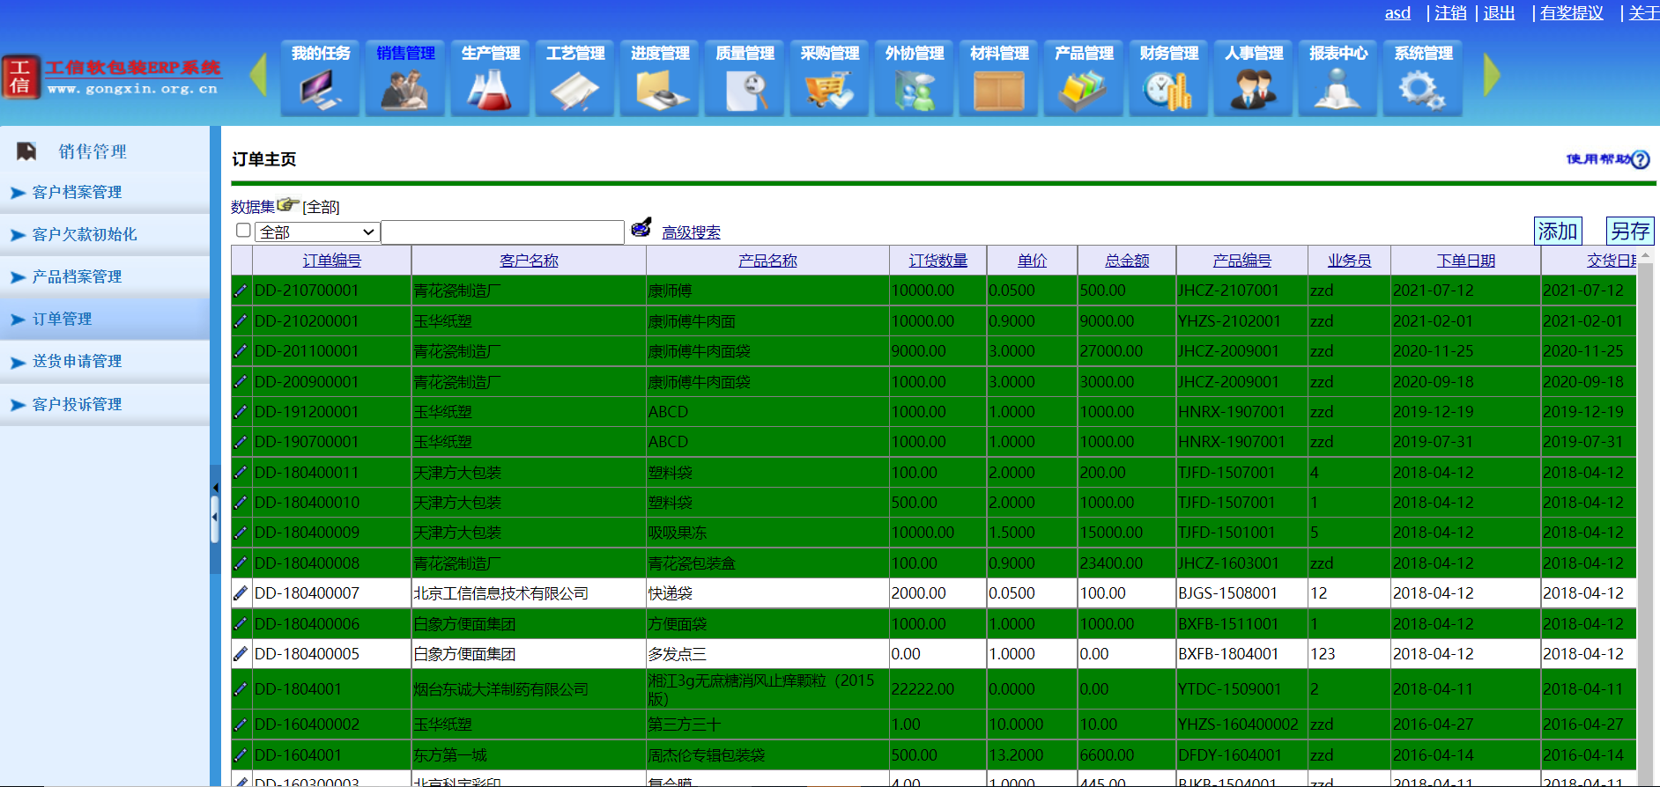Tick the checkbox before the 全部 dropdown
Viewport: 1660px width, 787px height.
244,230
